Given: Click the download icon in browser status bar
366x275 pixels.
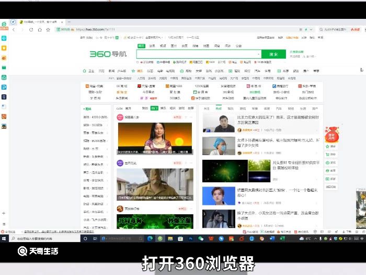Looking at the screenshot, I should [344, 232].
